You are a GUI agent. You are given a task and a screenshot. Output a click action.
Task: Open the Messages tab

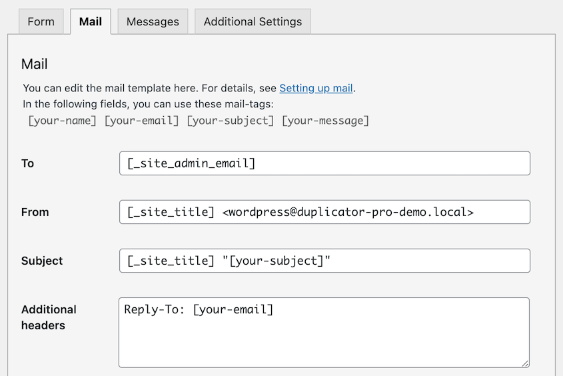(x=153, y=21)
